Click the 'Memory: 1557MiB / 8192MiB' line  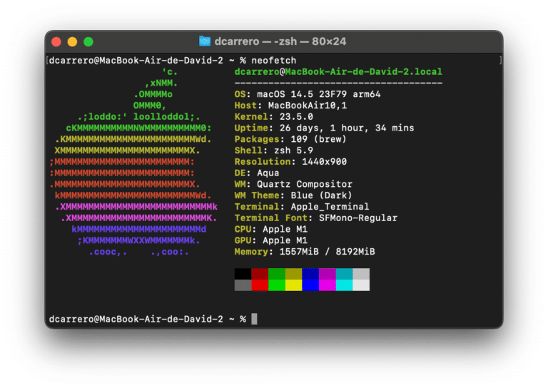305,252
